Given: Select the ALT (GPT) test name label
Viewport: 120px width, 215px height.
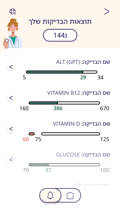Looking at the screenshot, I should pos(83,62).
